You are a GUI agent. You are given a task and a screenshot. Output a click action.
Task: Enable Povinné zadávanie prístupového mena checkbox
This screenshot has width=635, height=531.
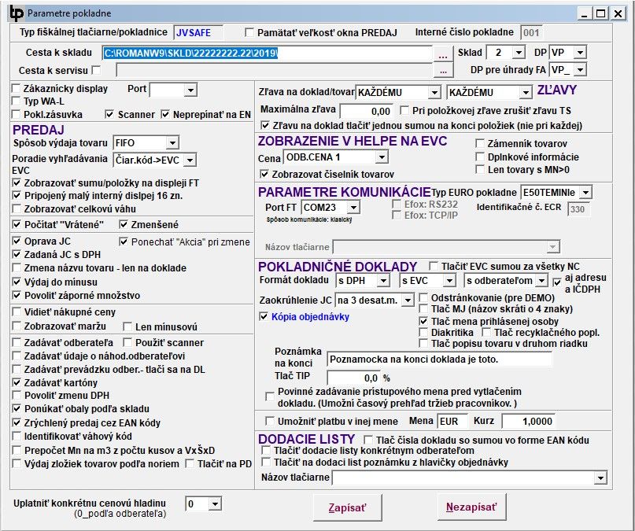point(270,396)
